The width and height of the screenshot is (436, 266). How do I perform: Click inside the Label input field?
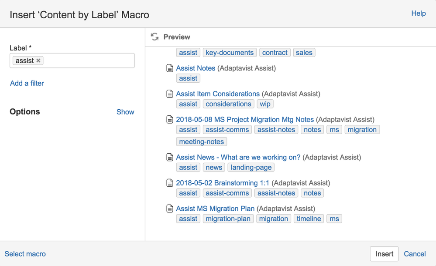(x=87, y=61)
